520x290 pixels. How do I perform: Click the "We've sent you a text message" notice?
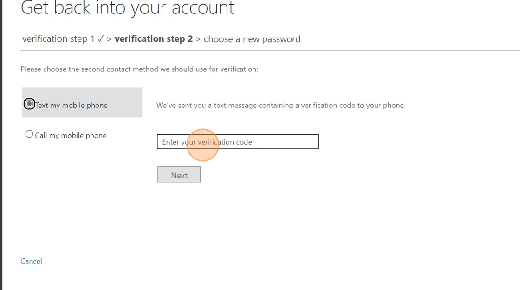(x=281, y=105)
